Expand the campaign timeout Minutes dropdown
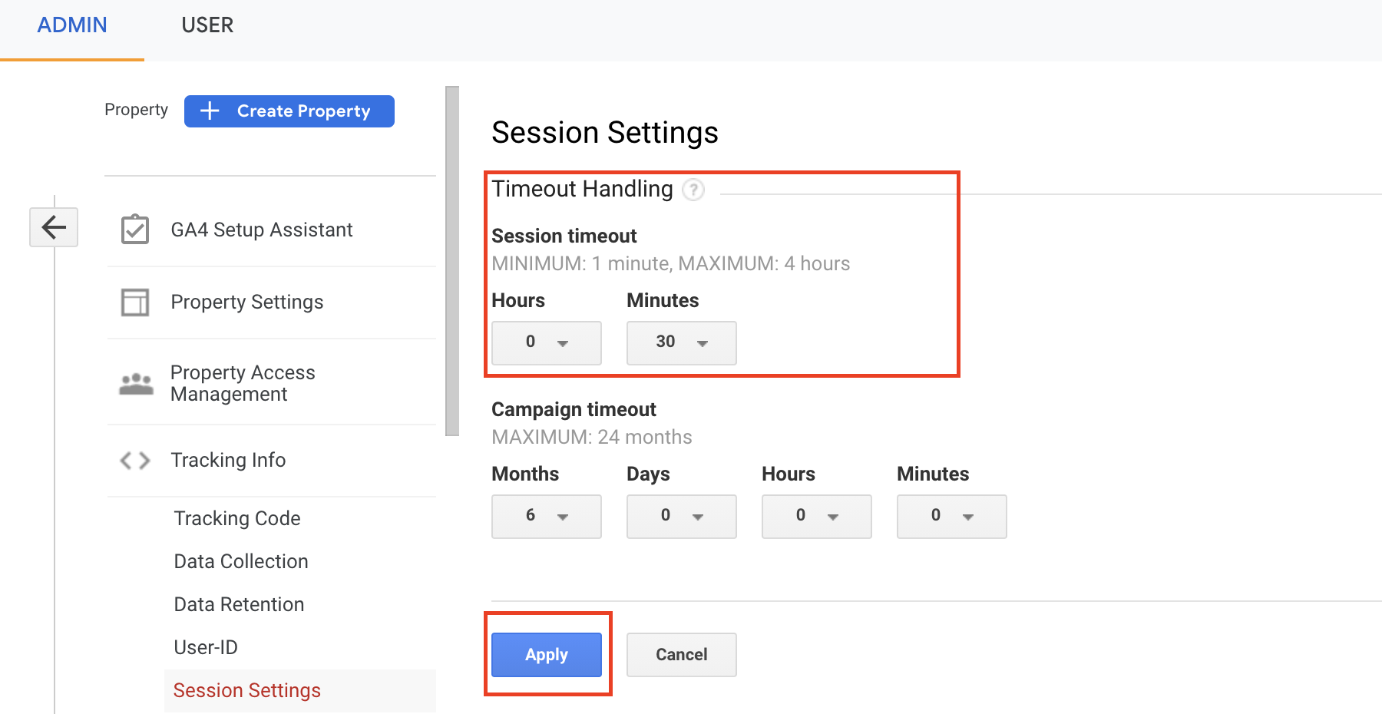The image size is (1382, 714). tap(951, 516)
